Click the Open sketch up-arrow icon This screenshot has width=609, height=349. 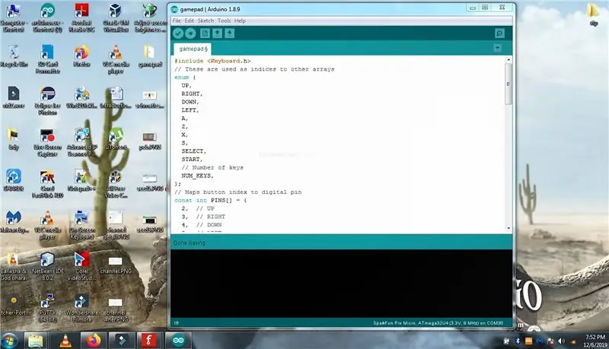[217, 33]
